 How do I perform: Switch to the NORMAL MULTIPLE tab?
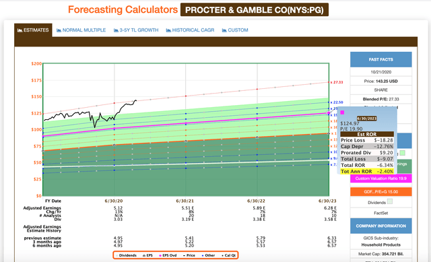coord(81,30)
